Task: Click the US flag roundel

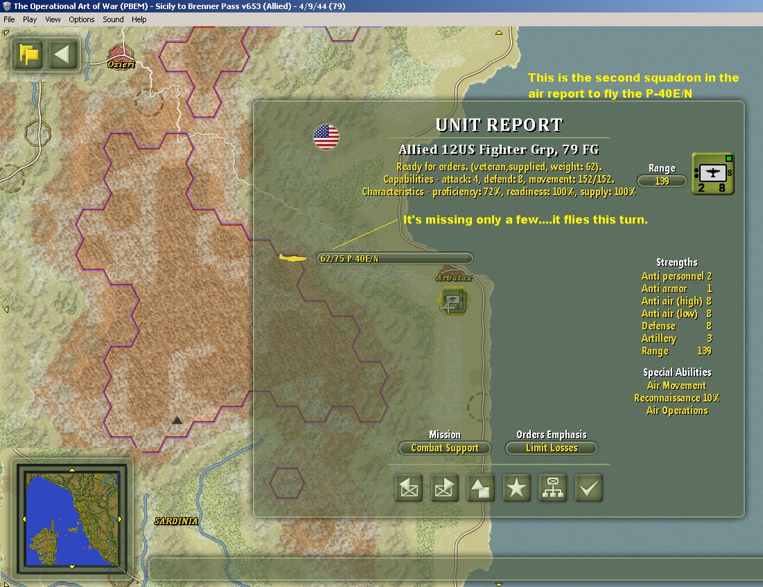Action: point(326,137)
